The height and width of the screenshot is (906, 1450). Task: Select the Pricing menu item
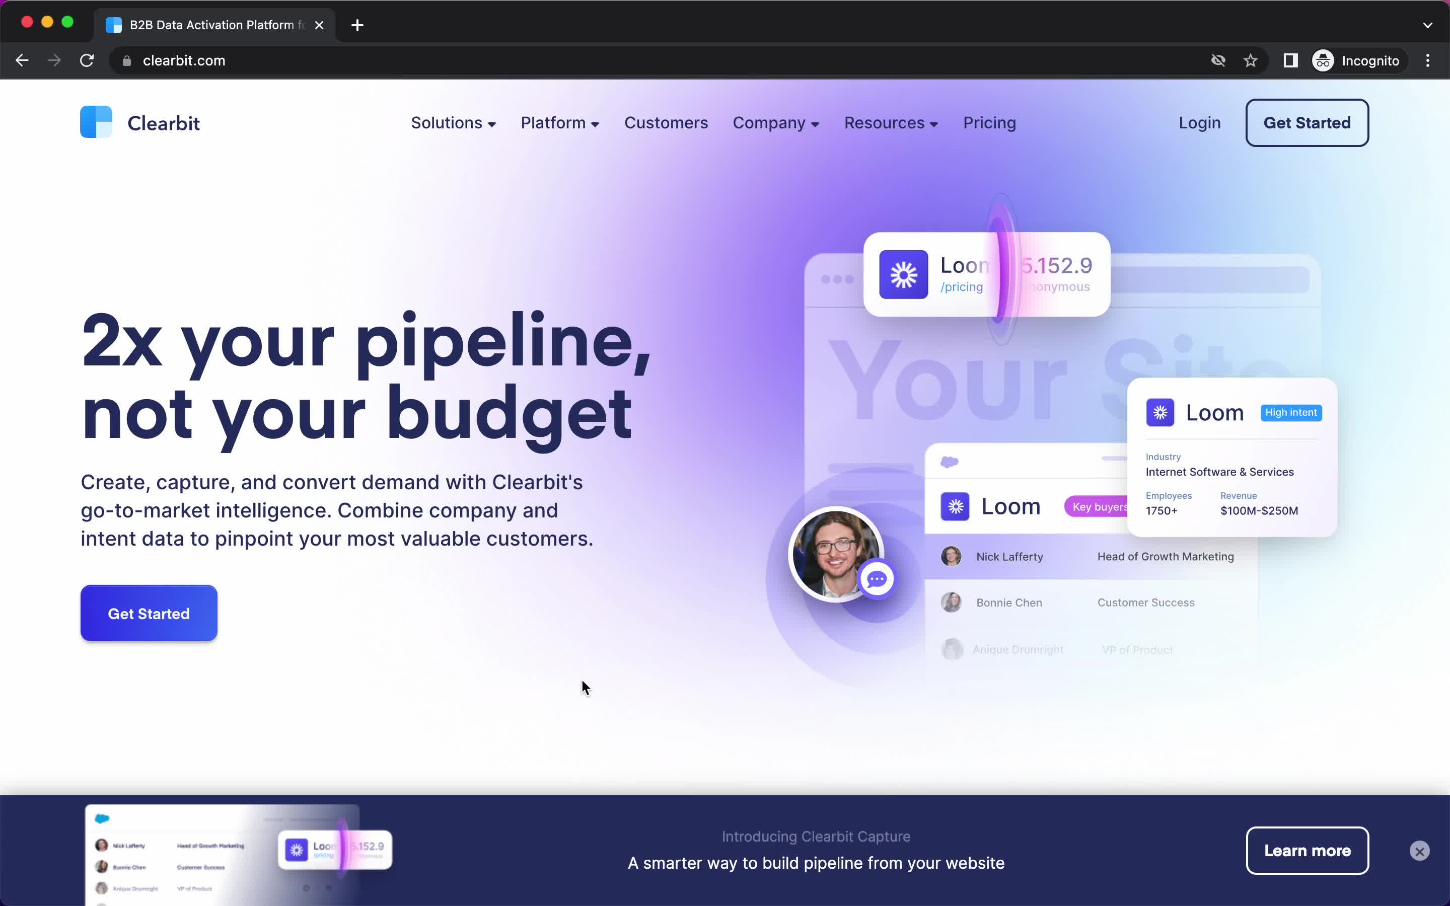pos(990,122)
